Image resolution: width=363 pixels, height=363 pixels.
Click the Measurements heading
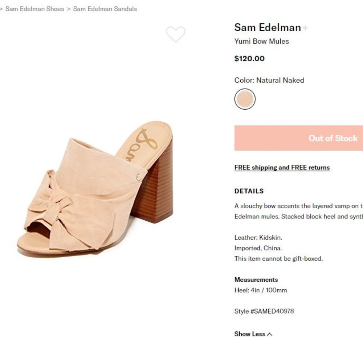(256, 280)
